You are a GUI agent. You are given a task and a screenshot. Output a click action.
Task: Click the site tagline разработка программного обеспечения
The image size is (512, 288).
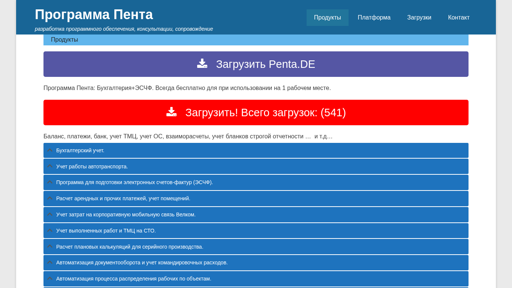tap(124, 29)
